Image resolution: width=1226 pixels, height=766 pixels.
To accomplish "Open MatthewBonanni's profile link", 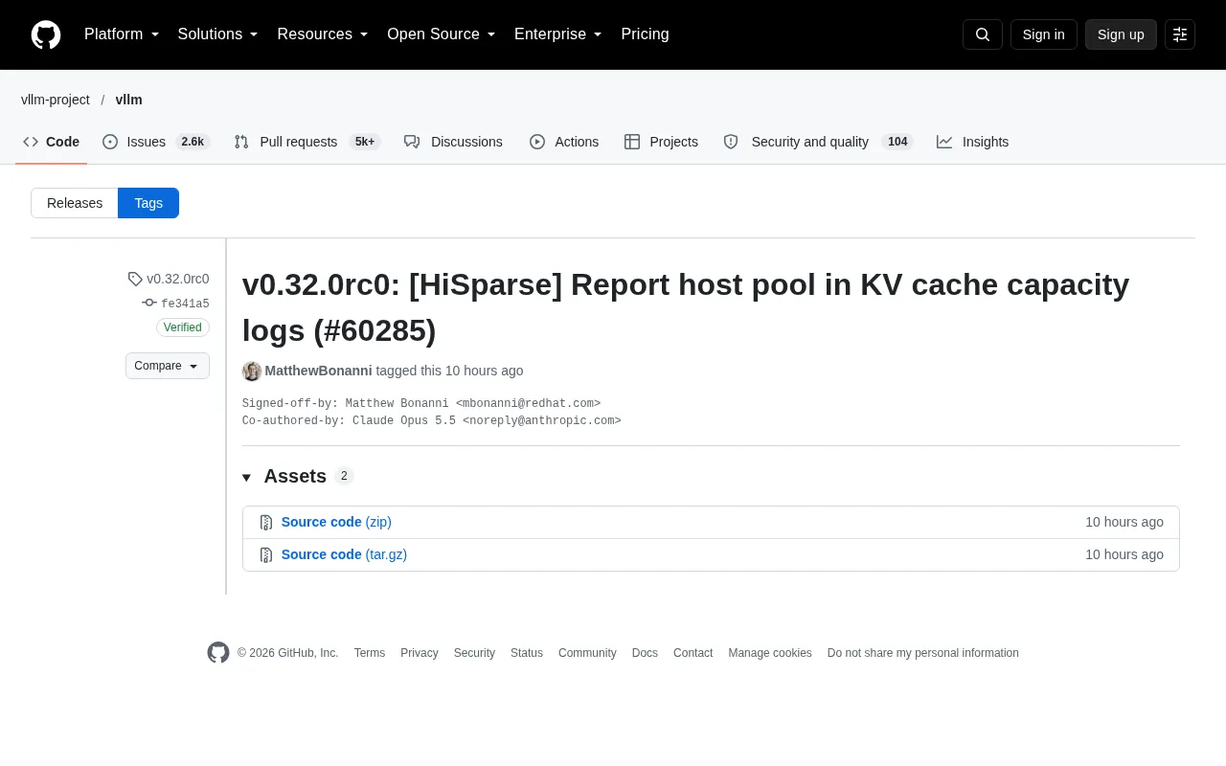I will [319, 371].
